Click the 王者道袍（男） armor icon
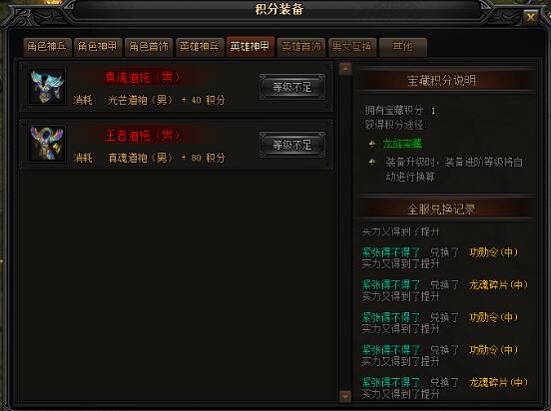The width and height of the screenshot is (551, 411). (48, 144)
